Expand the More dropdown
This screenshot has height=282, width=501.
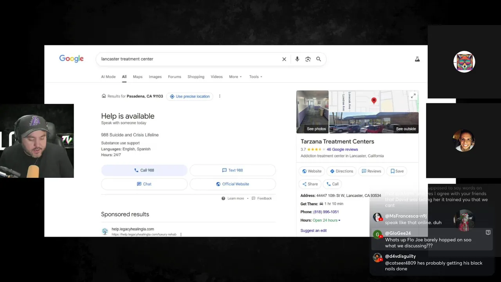(235, 77)
